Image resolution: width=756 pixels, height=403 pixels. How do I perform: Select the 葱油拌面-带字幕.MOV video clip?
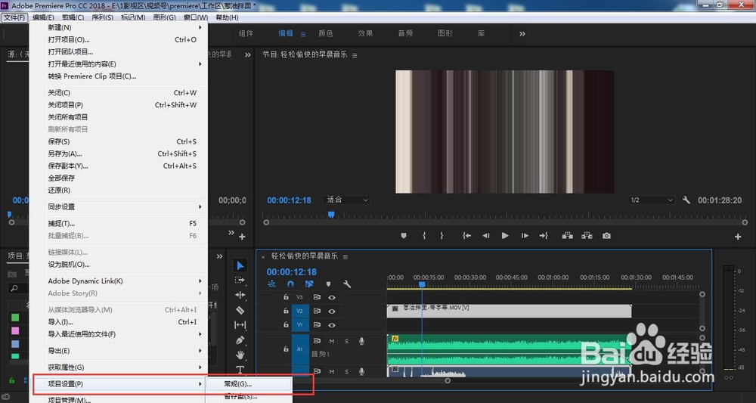coord(509,311)
